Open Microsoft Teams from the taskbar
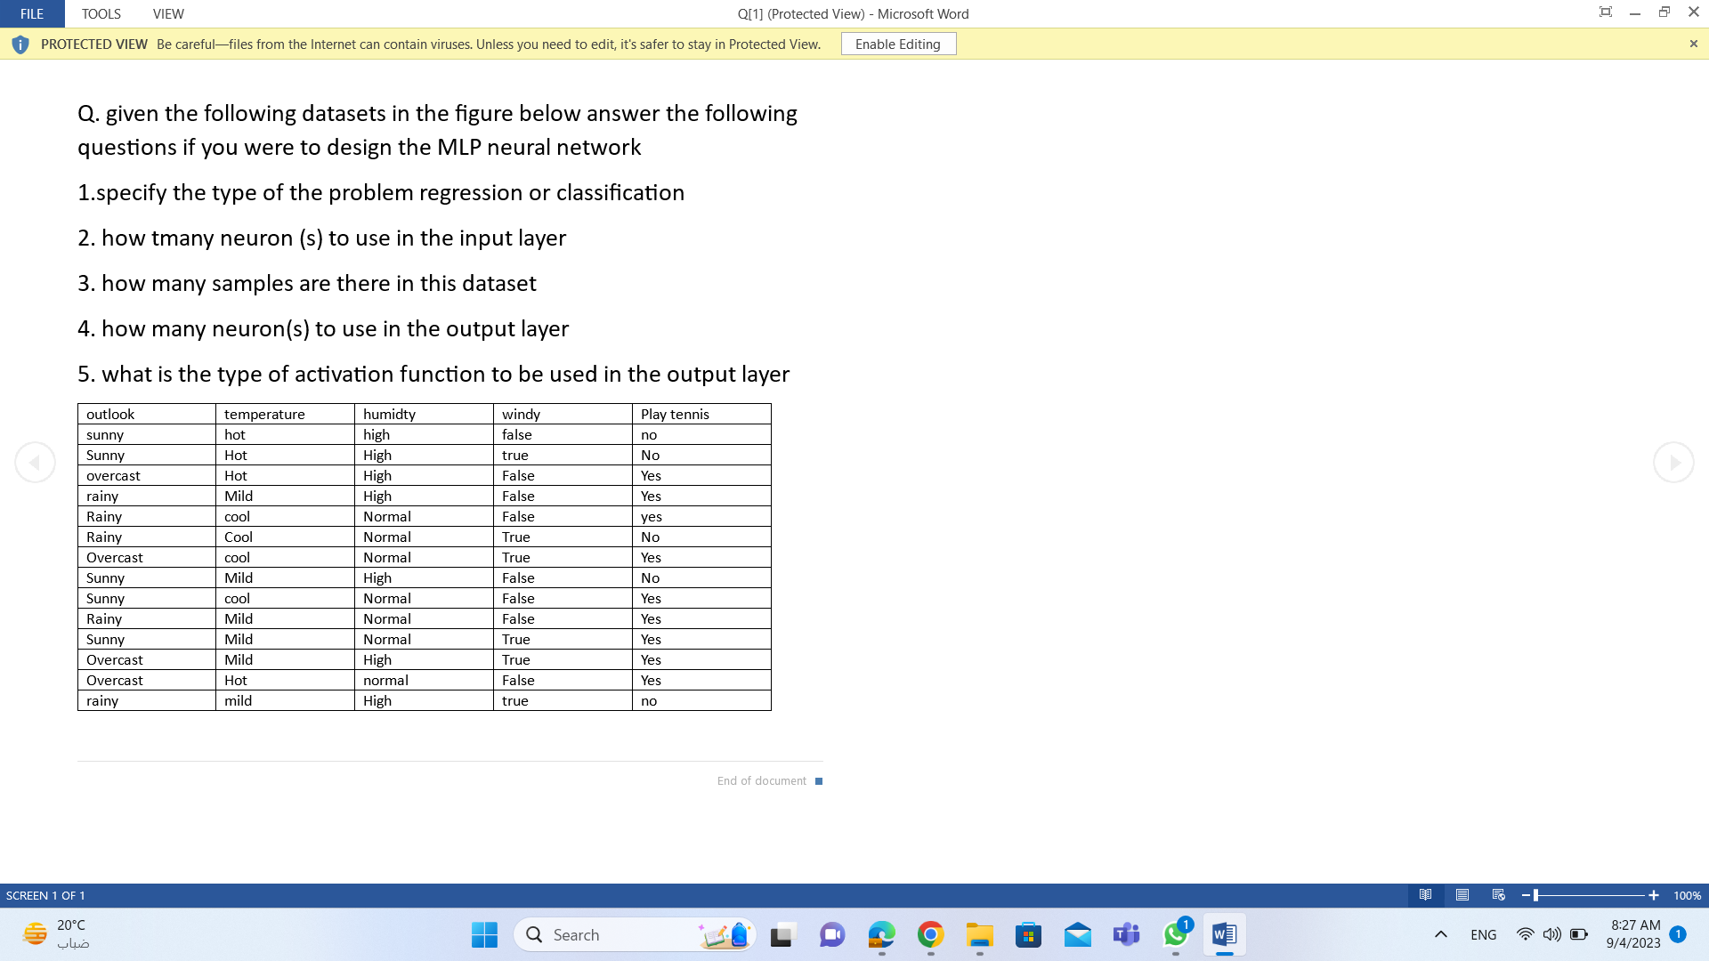Viewport: 1709px width, 961px height. coord(1126,935)
